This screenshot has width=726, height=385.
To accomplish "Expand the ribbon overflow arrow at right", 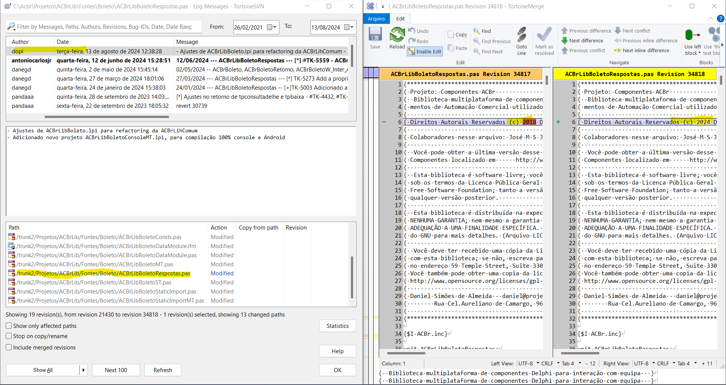I will click(x=723, y=45).
